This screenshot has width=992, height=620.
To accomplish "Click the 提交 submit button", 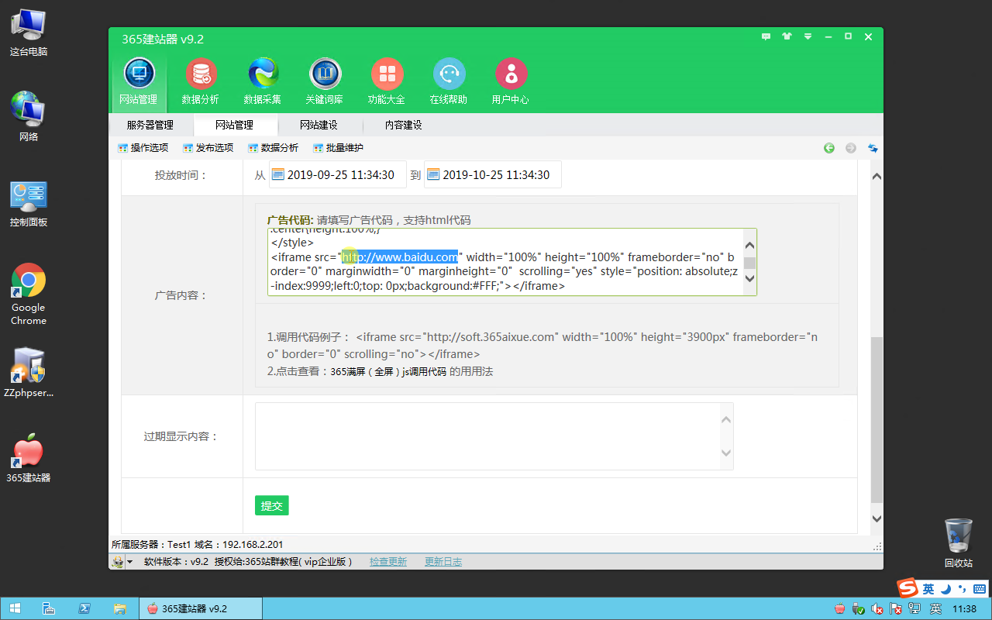I will click(x=272, y=505).
